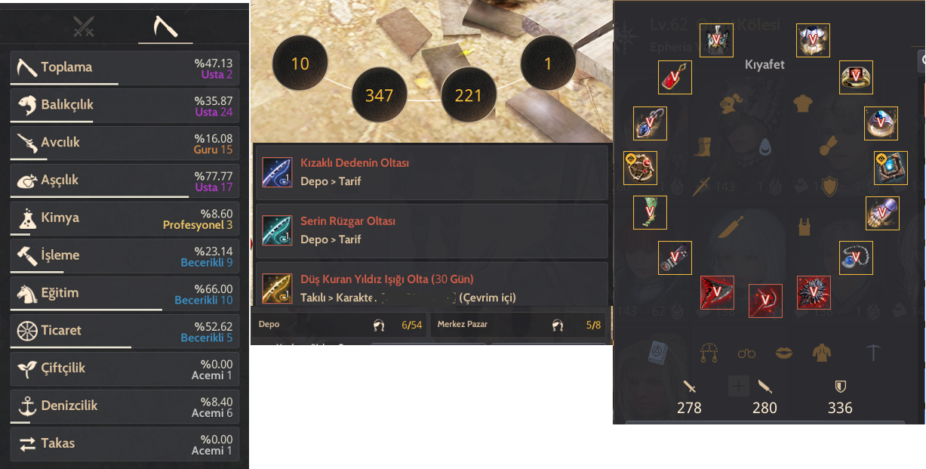Select Serin Rüzgar Oltası item entry
This screenshot has height=469, width=926.
(432, 230)
